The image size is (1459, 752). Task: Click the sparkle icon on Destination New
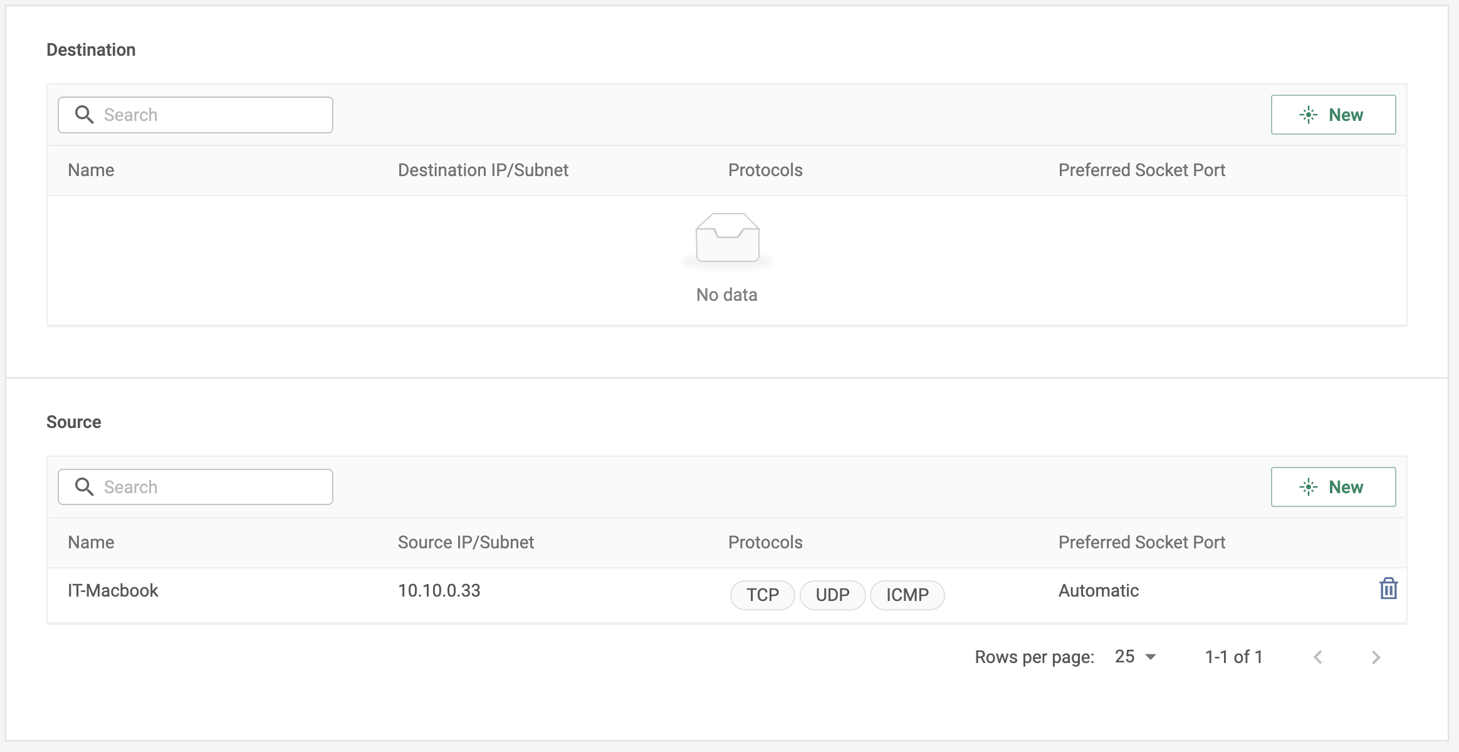click(x=1308, y=115)
